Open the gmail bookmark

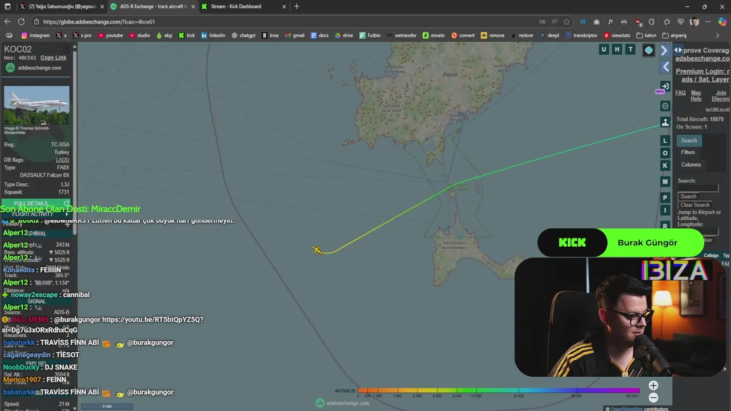tap(294, 35)
